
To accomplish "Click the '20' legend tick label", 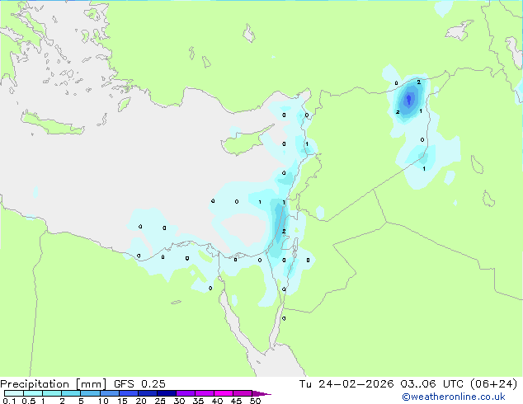I will pyautogui.click(x=141, y=401).
